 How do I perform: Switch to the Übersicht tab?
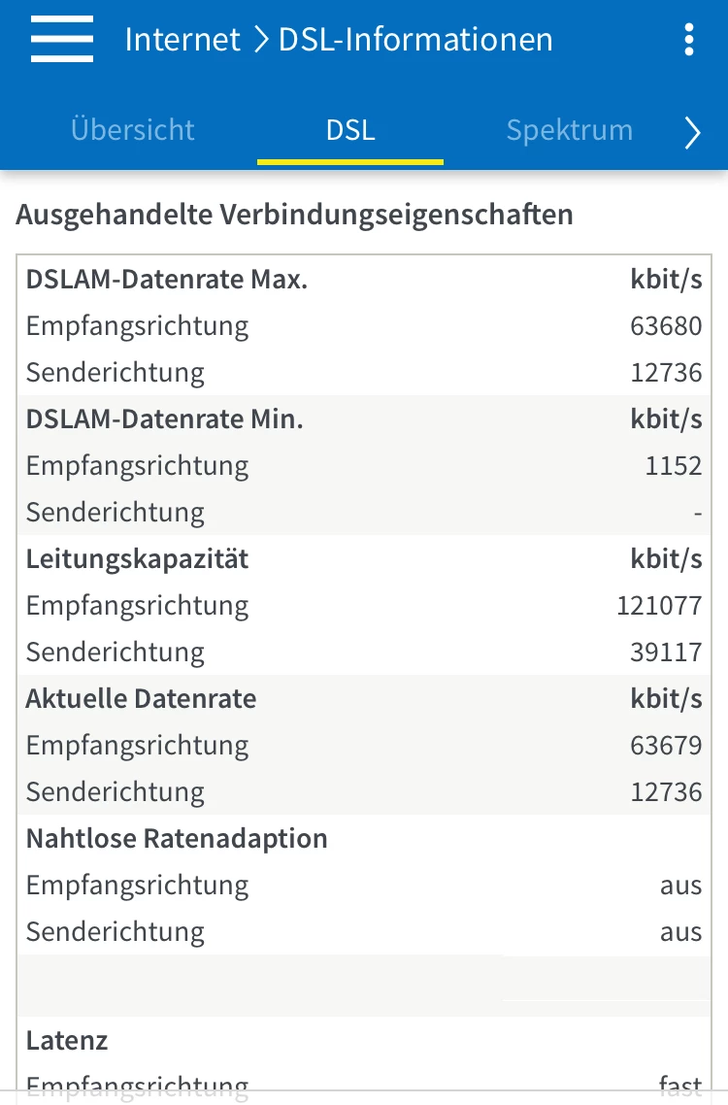click(133, 130)
